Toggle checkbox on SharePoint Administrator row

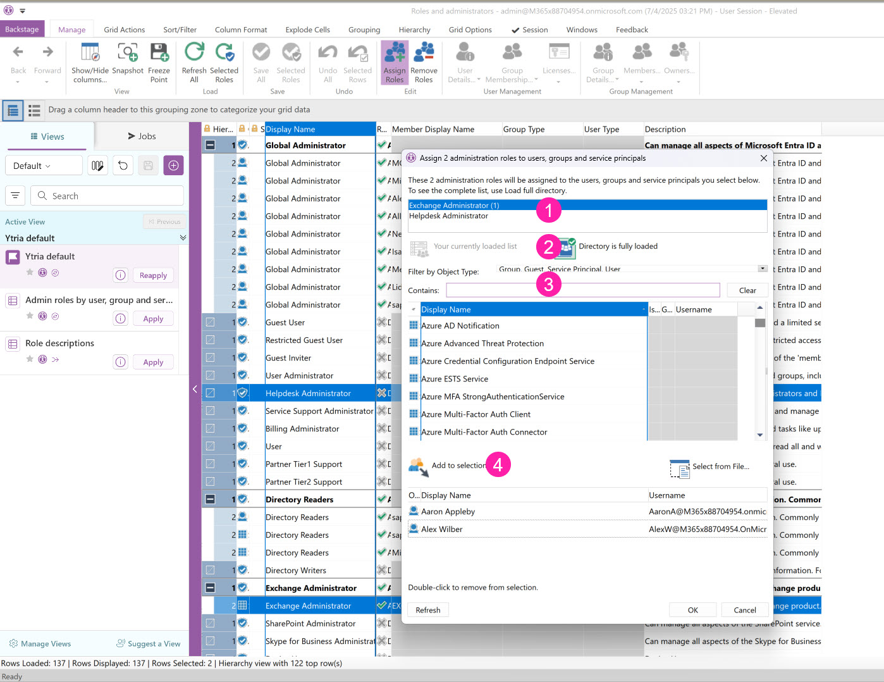coord(210,624)
